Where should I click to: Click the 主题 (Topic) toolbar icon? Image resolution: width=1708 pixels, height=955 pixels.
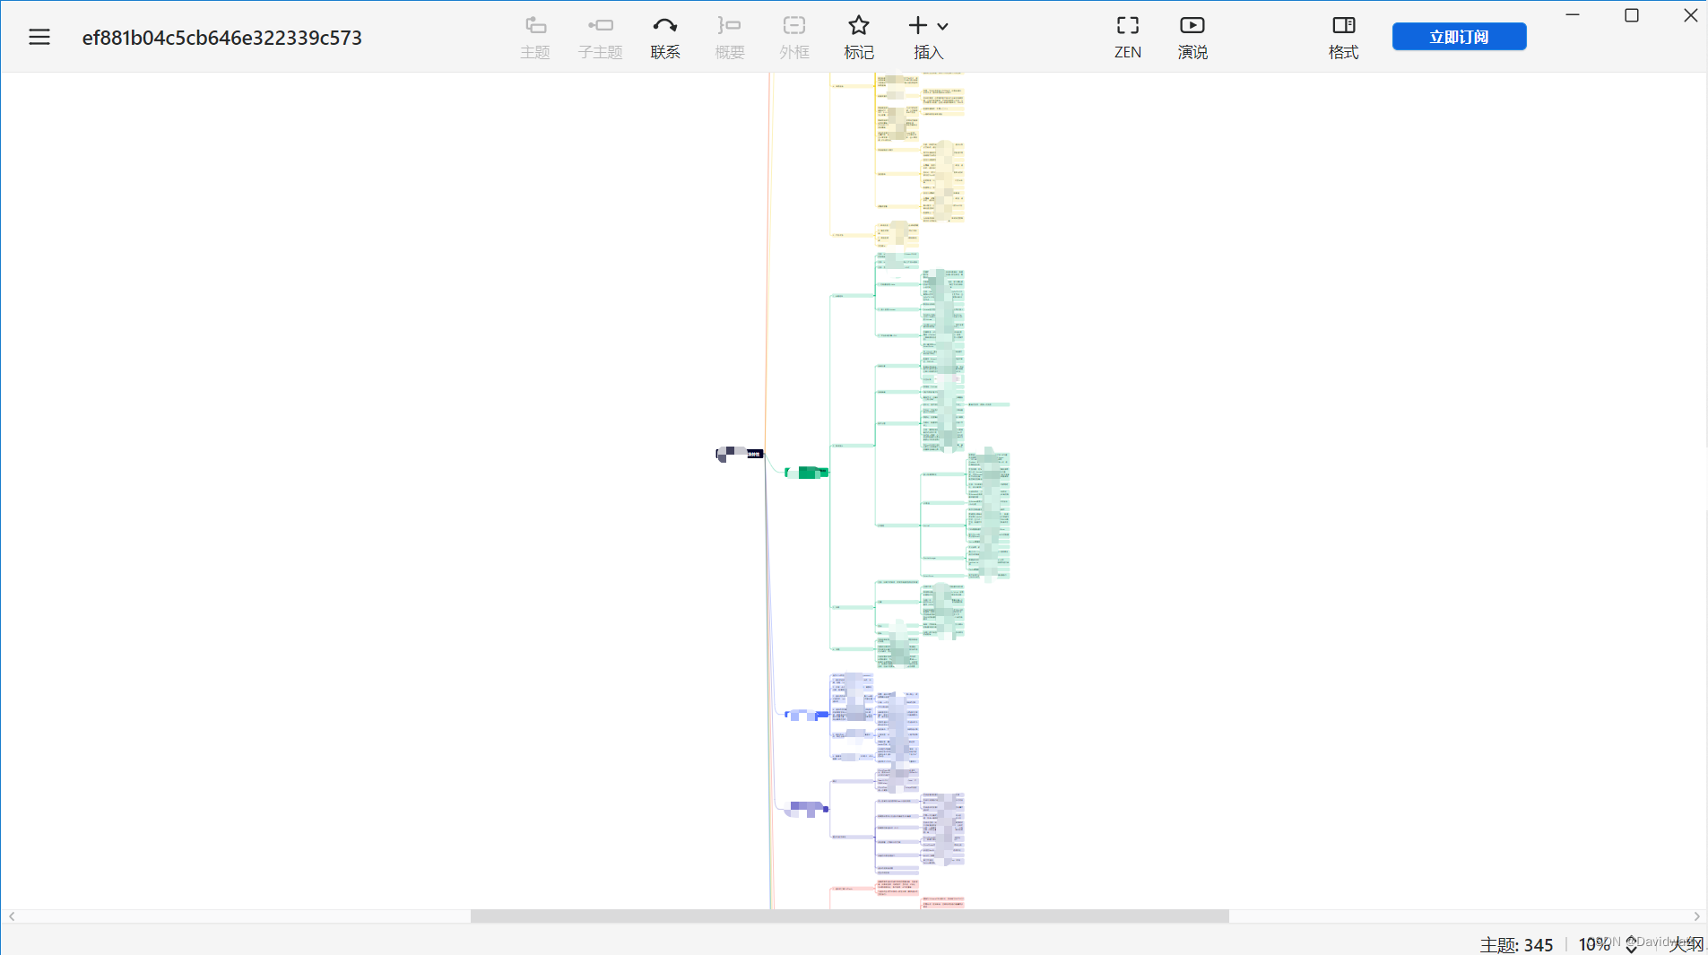tap(535, 38)
